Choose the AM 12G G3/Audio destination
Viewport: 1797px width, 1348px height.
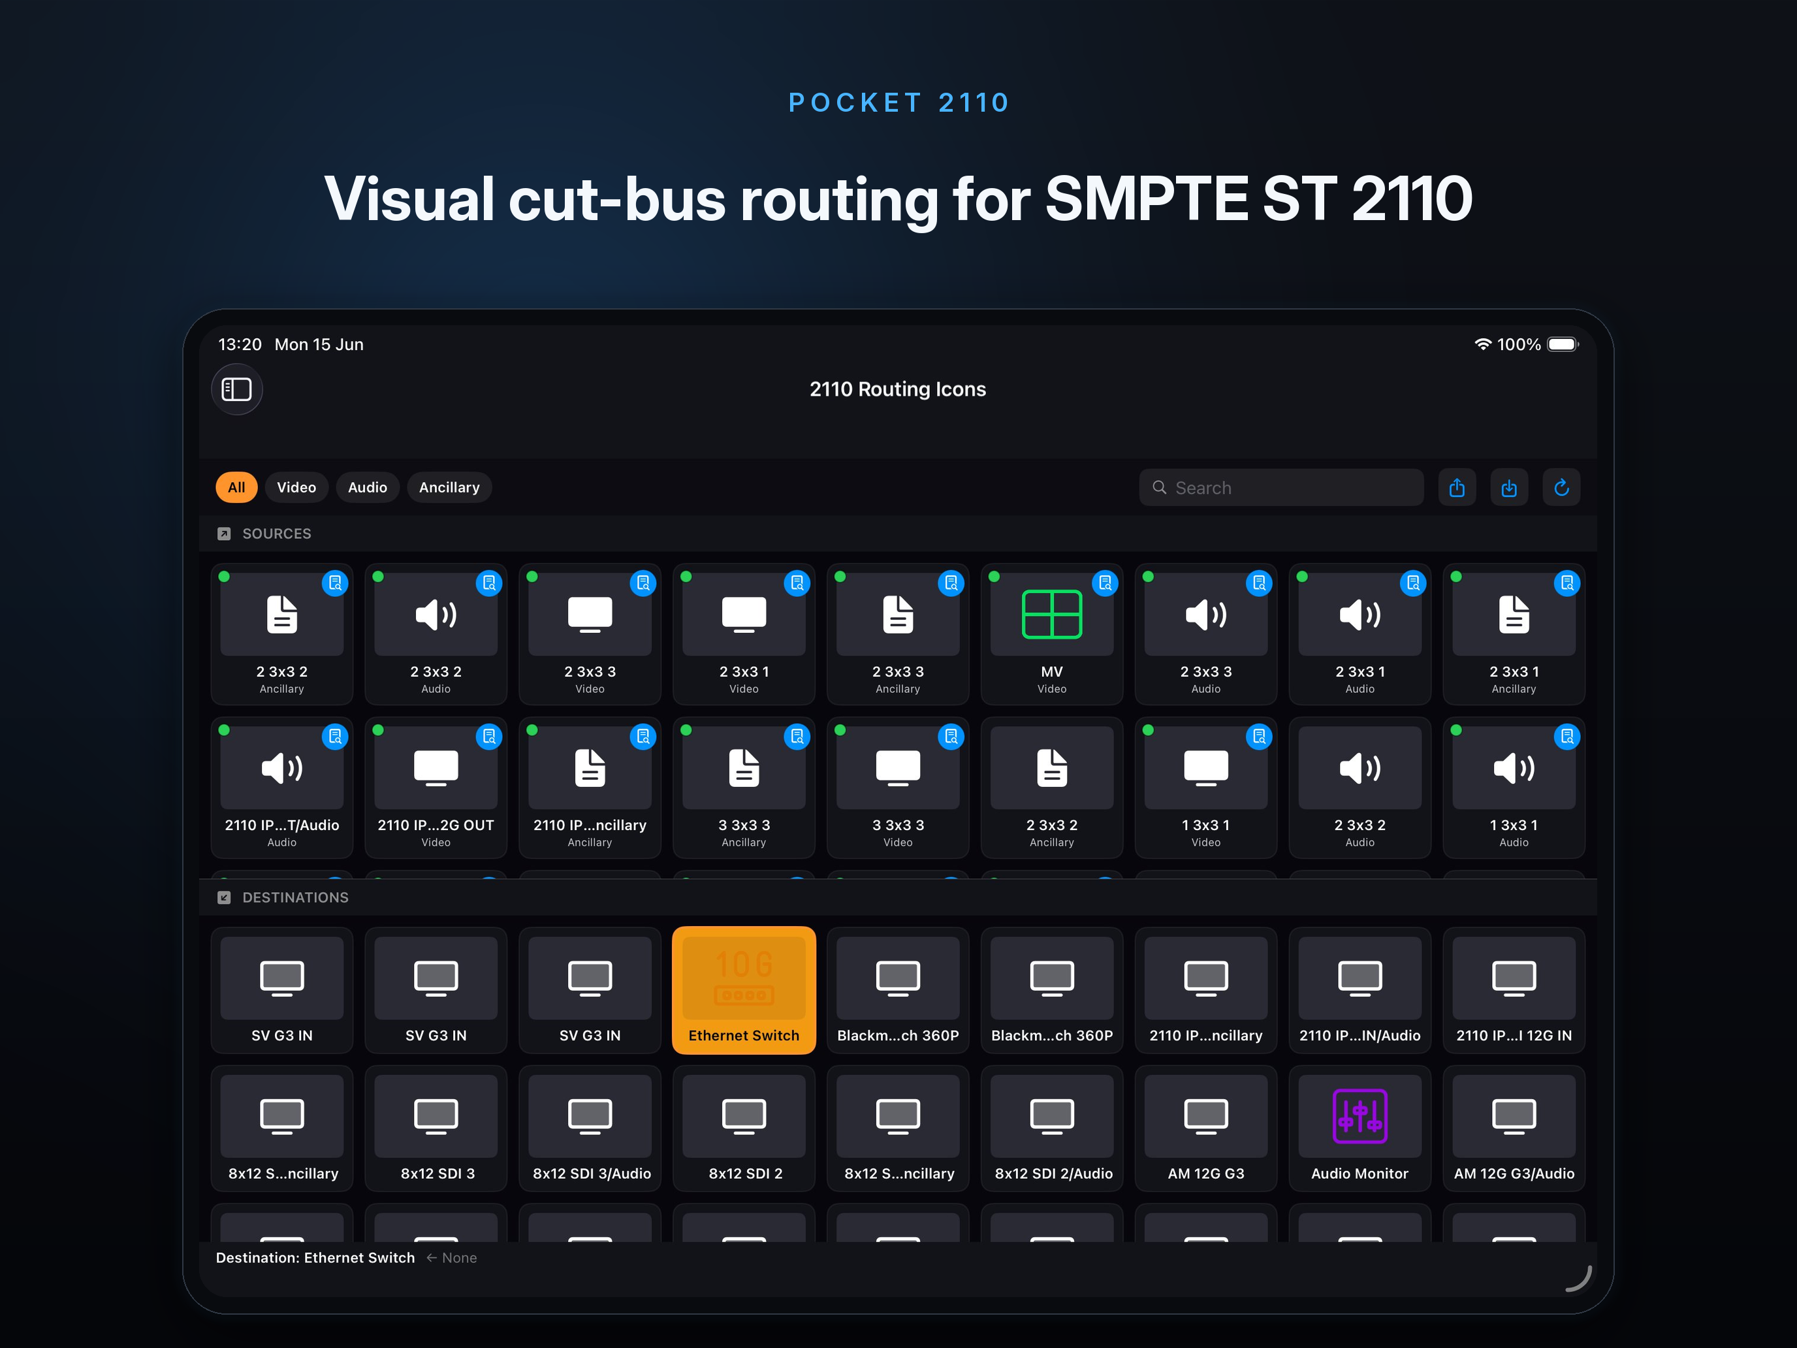click(x=1514, y=1129)
